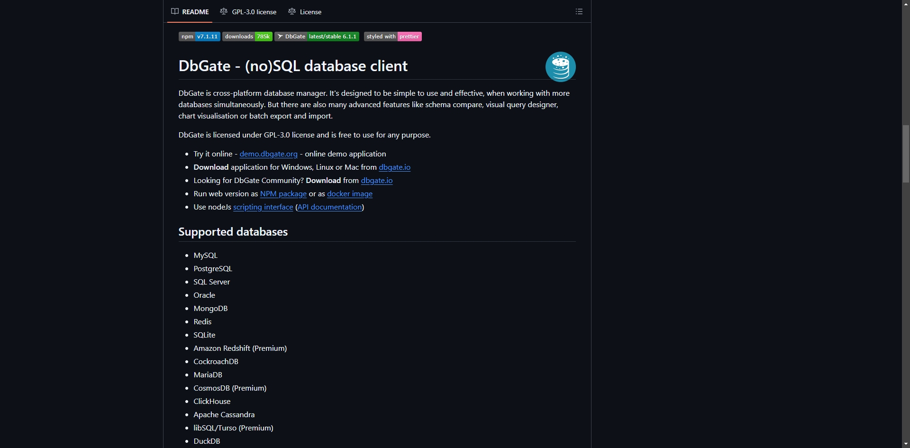Click the scrollbar up arrow
The height and width of the screenshot is (448, 910).
pos(906,4)
